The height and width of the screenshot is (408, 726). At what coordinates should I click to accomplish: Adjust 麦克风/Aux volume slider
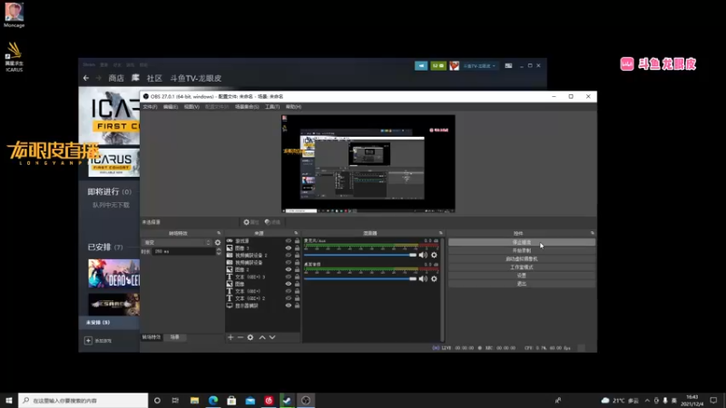coord(360,255)
